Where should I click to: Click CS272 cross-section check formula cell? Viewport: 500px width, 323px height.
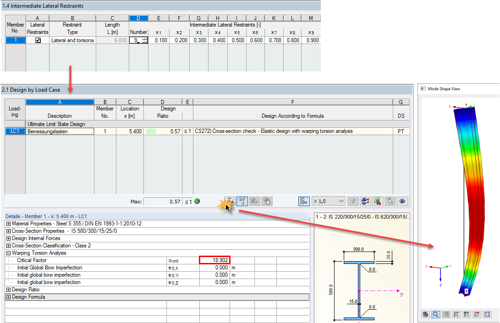[293, 131]
